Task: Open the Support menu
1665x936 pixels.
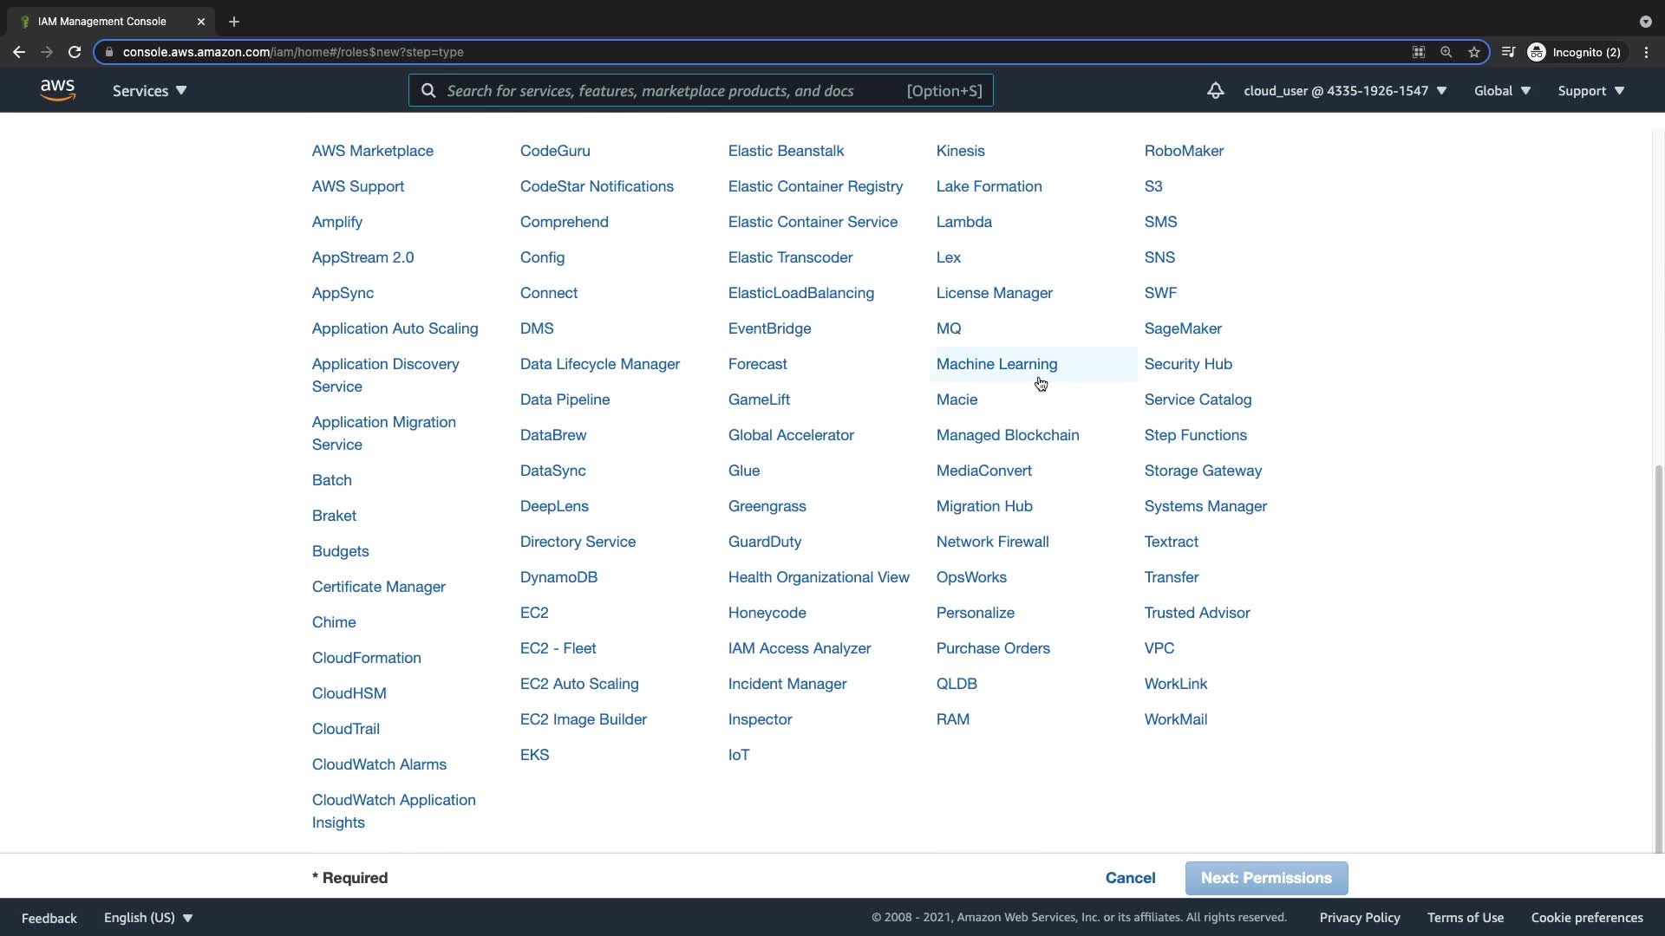Action: click(1590, 90)
